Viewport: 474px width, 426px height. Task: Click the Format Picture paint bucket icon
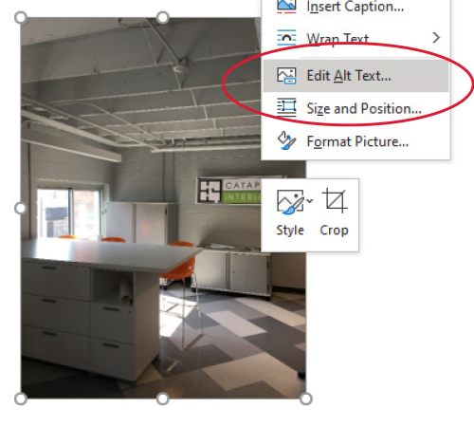pyautogui.click(x=286, y=140)
